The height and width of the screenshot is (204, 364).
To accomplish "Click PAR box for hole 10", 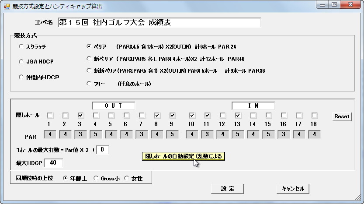I will tap(192, 134).
